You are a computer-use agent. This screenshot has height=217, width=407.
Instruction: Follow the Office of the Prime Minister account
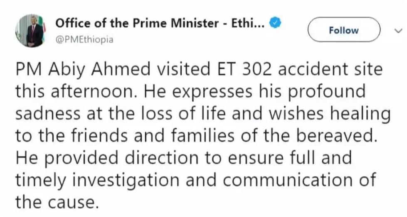[x=344, y=30]
